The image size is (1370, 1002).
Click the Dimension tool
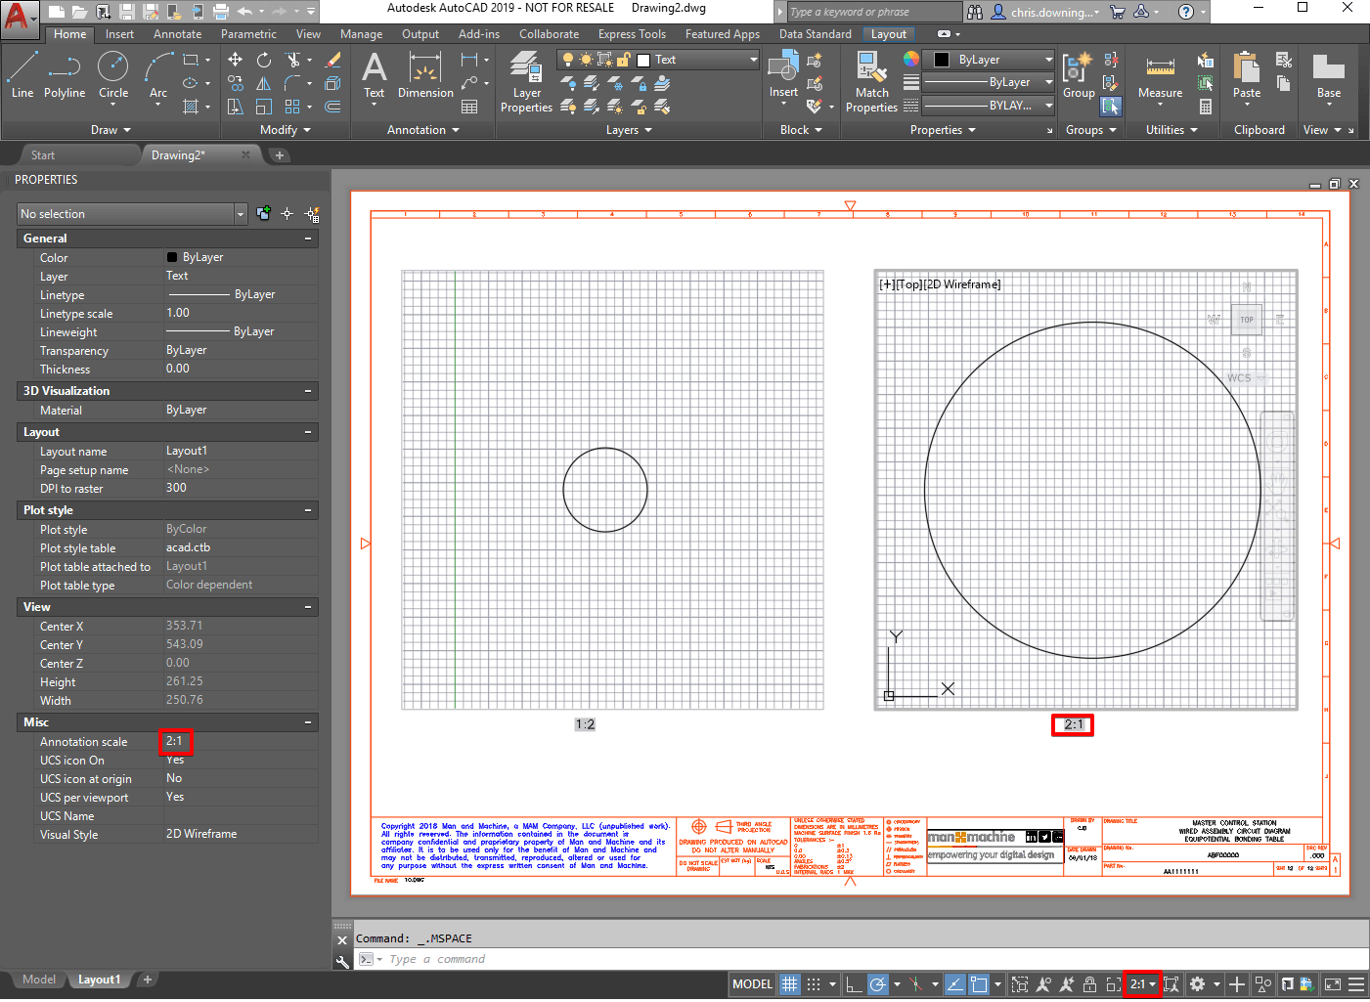pos(425,75)
